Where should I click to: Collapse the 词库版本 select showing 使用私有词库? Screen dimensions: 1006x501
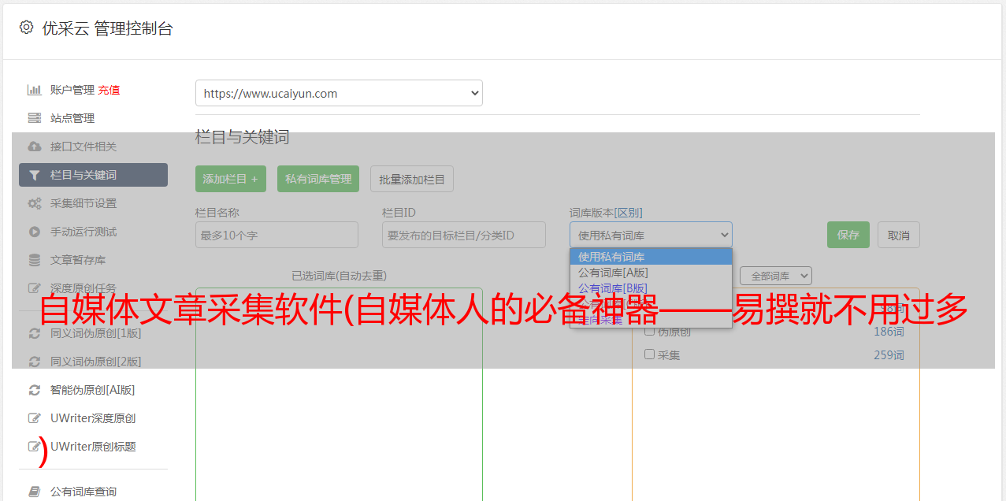[x=651, y=235]
